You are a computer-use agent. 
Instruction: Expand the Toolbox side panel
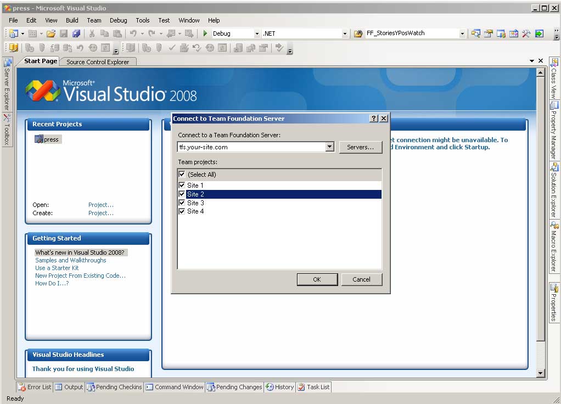[x=7, y=130]
